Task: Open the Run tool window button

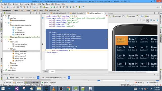Action: coord(45,83)
